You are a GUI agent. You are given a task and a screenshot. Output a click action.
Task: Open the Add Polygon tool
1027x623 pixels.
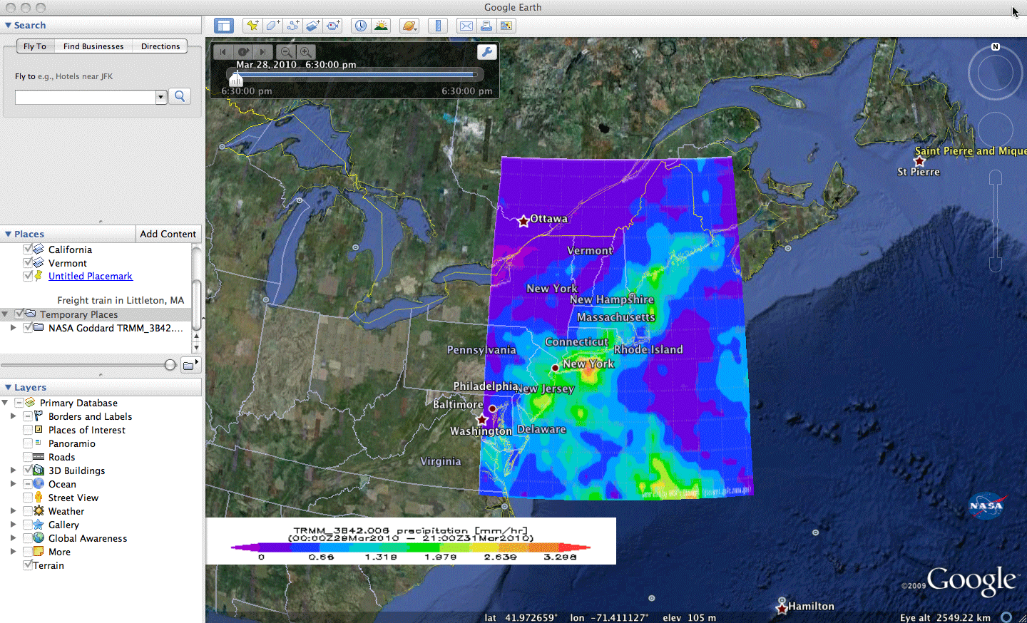(x=273, y=25)
